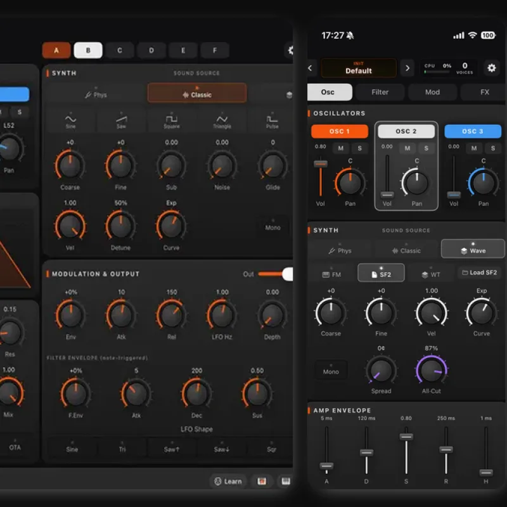Click the Learn button
The height and width of the screenshot is (507, 507).
point(228,482)
